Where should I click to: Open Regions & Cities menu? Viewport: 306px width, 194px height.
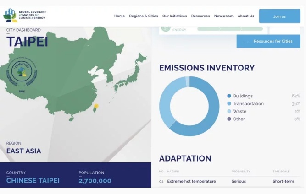tap(144, 16)
